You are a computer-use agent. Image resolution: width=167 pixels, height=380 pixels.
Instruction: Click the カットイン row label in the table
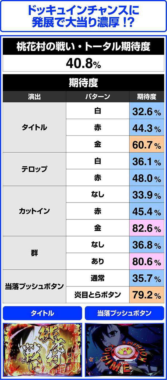click(35, 211)
